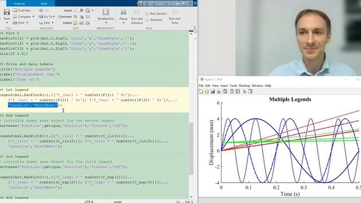Viewport: 361px width, 203px height.
Task: Open the Go To dropdown
Action: click(47, 16)
